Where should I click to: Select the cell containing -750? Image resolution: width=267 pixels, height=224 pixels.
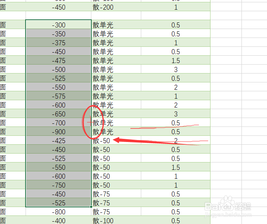tap(58, 185)
